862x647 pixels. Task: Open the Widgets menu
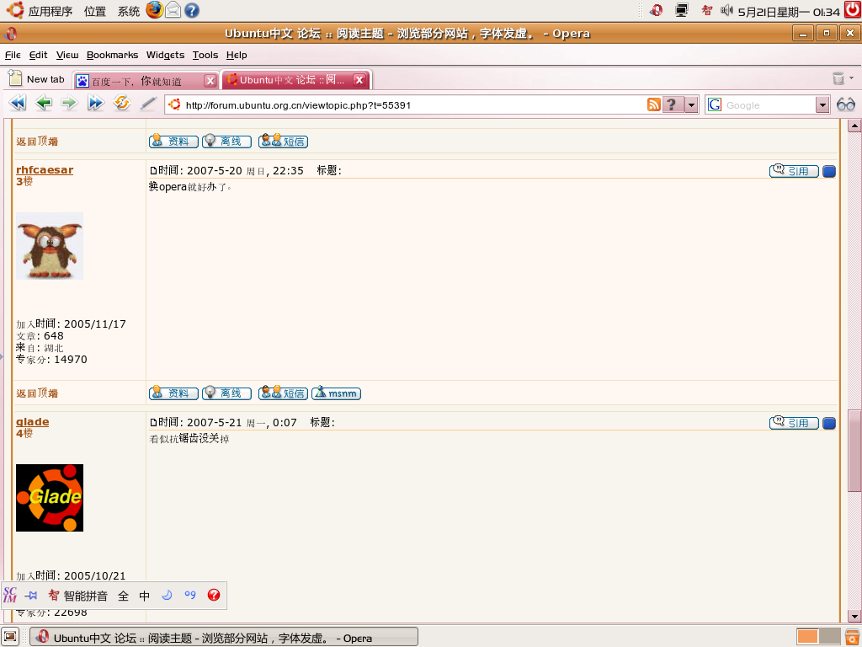(x=165, y=55)
